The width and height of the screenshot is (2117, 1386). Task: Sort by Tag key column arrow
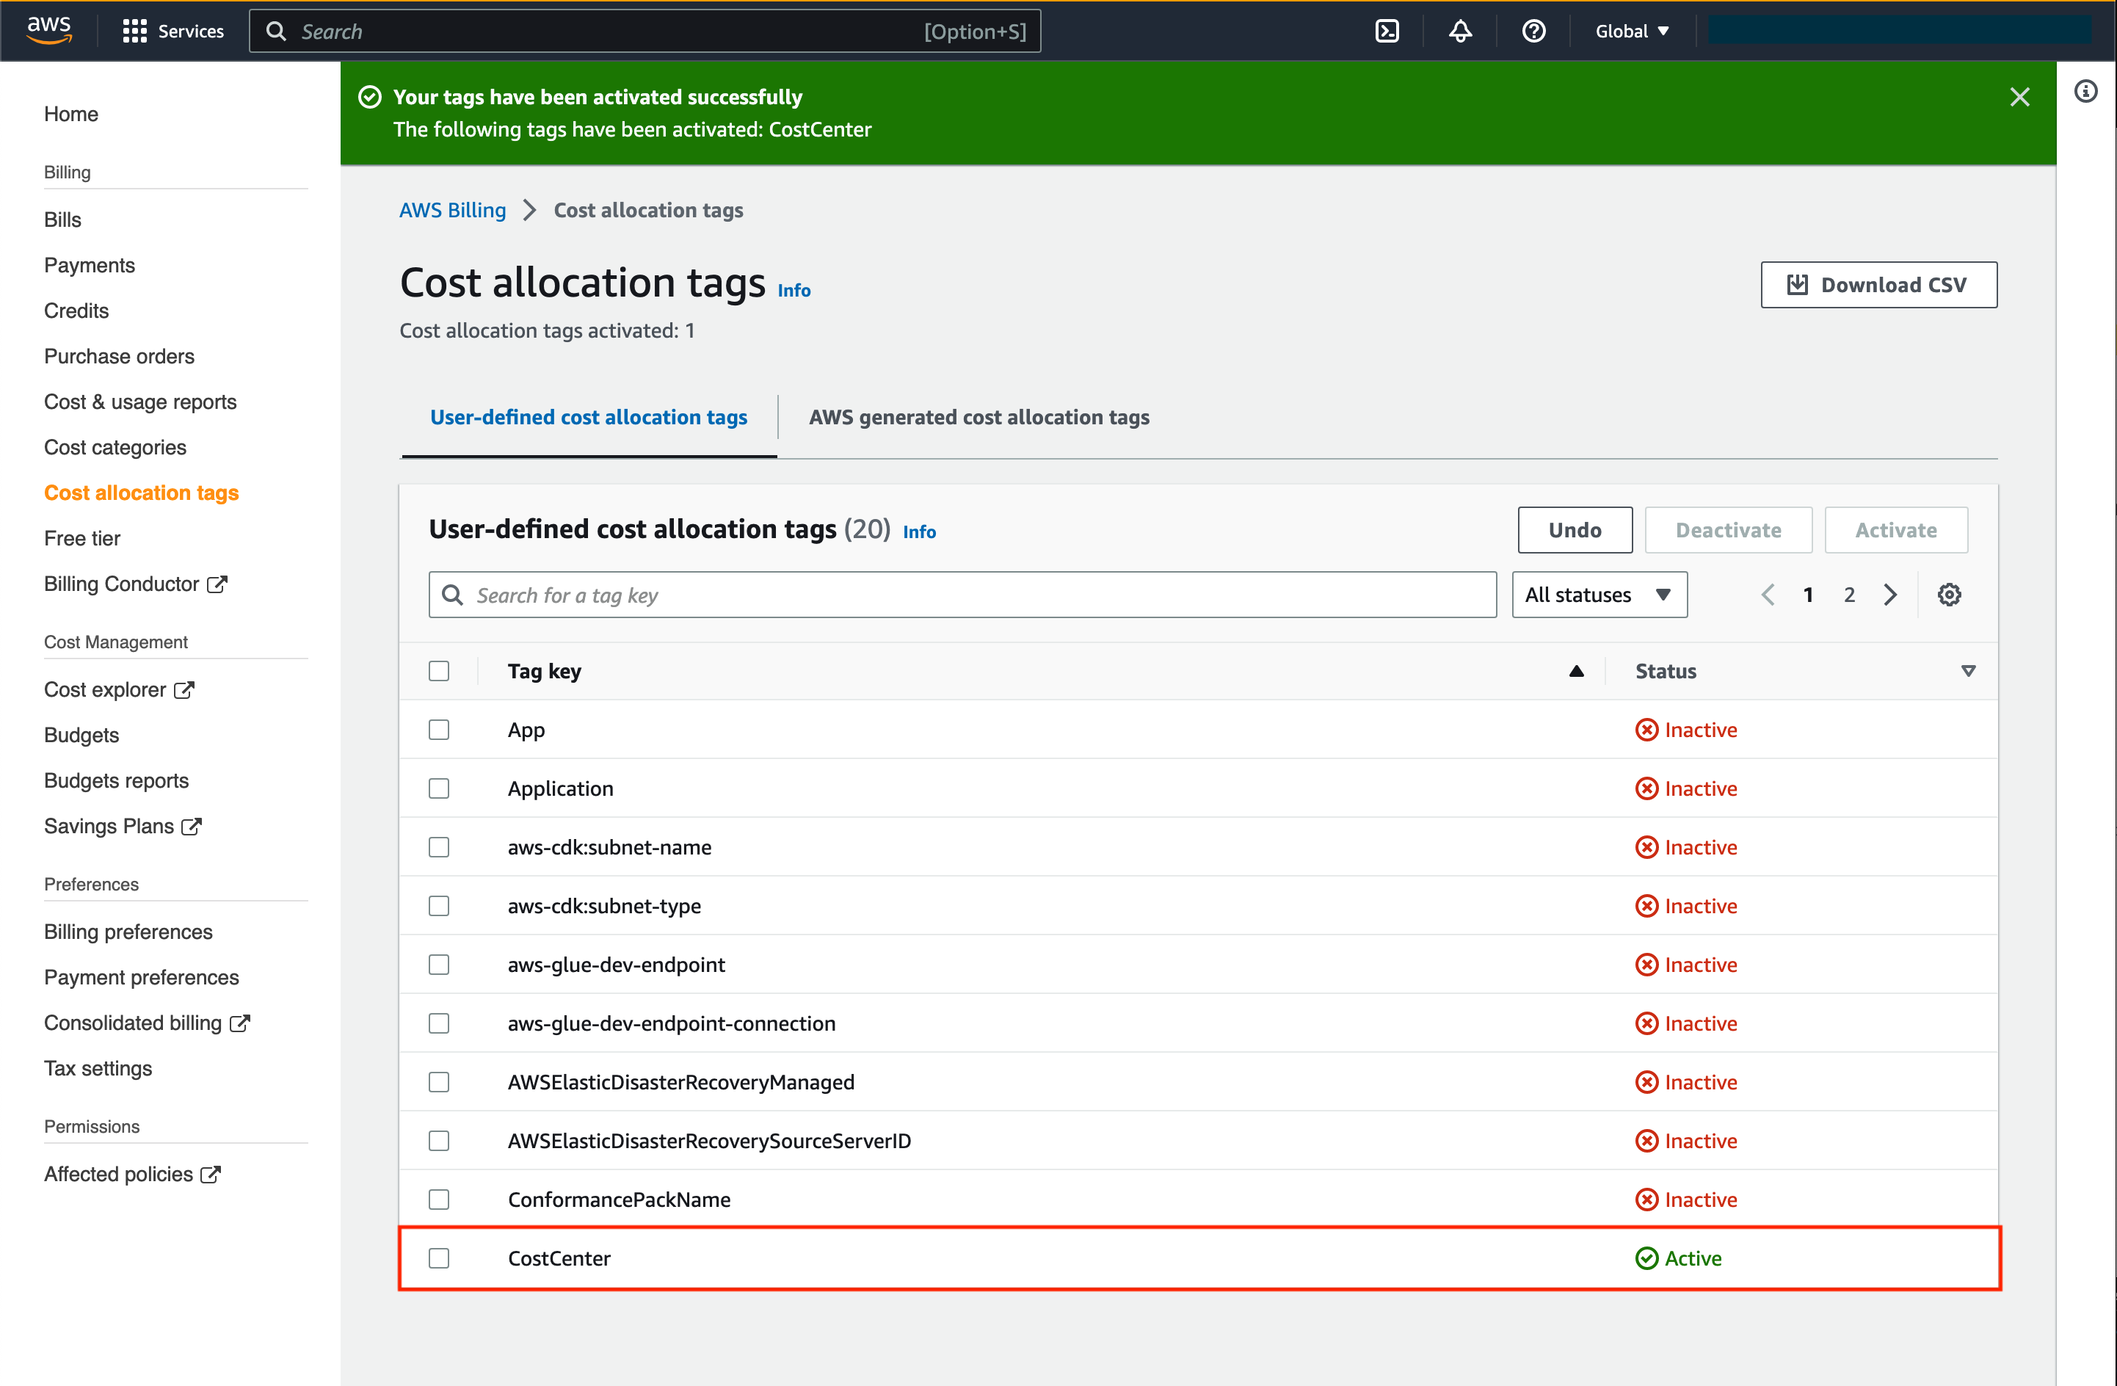pyautogui.click(x=1575, y=672)
